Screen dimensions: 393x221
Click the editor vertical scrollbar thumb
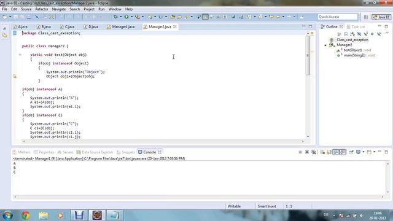click(308, 56)
